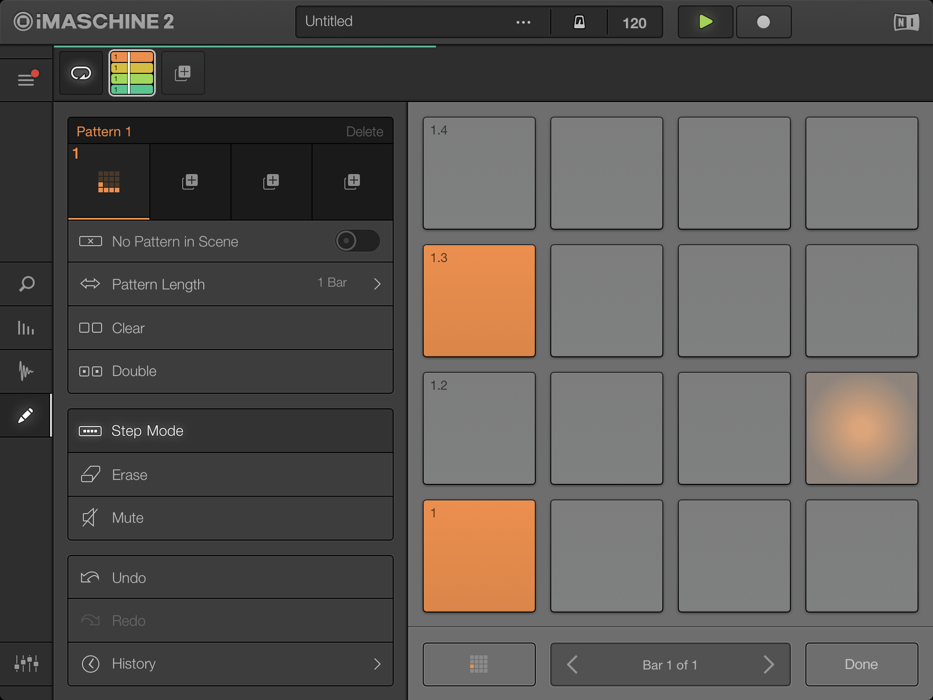The image size is (933, 700).
Task: Select the pencil edit sidebar icon
Action: tap(26, 415)
